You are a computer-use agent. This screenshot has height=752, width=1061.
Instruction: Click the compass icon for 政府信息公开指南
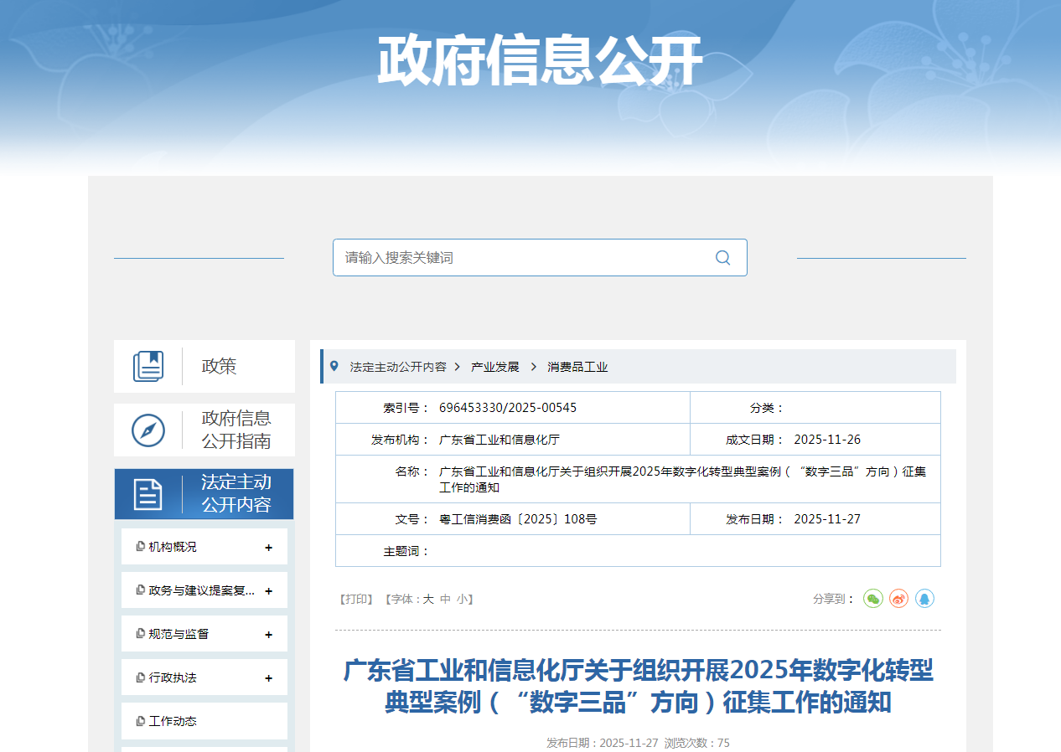pyautogui.click(x=148, y=430)
